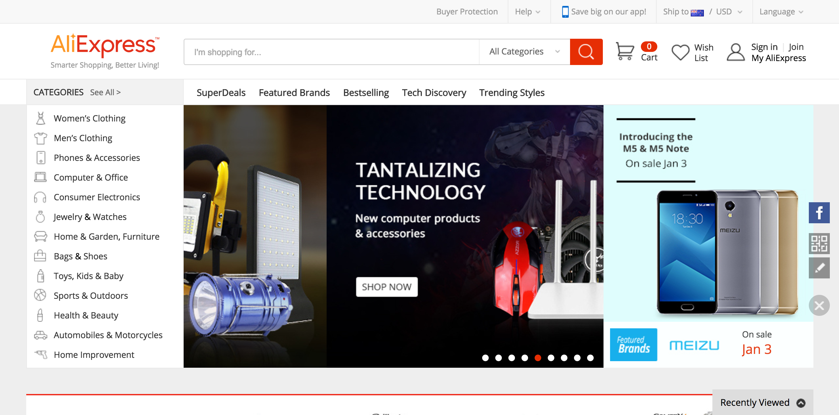
Task: Click the MEIZU brand logo
Action: pyautogui.click(x=694, y=345)
